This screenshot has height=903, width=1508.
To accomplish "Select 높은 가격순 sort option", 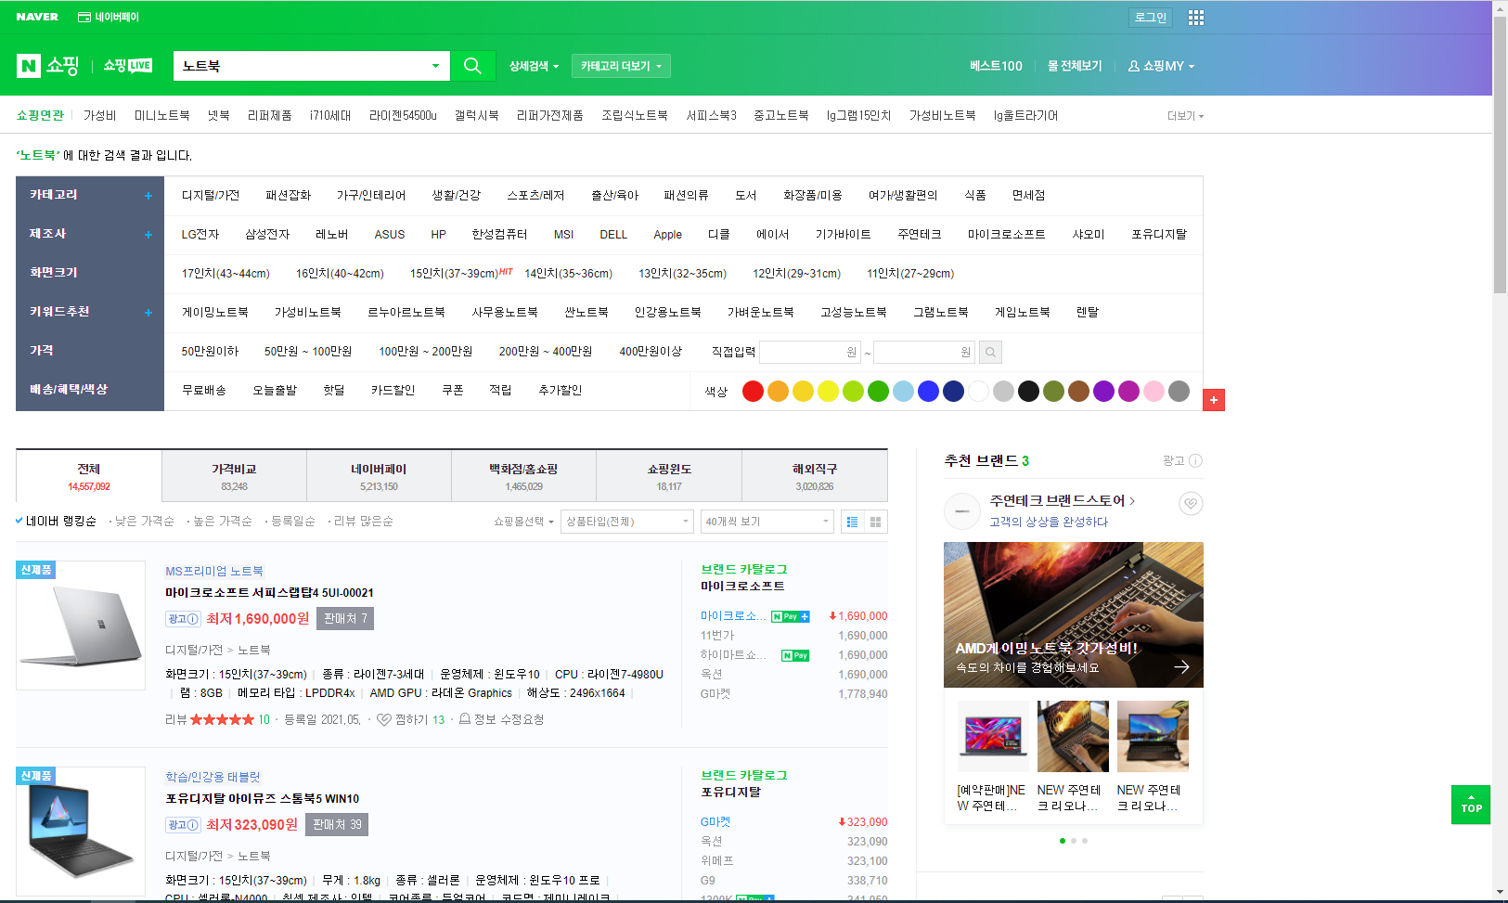I will coord(222,522).
